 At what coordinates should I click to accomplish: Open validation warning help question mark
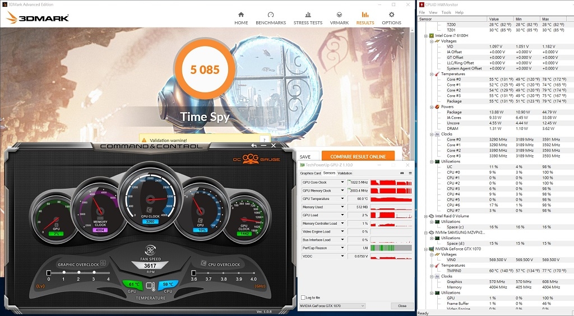pos(265,140)
